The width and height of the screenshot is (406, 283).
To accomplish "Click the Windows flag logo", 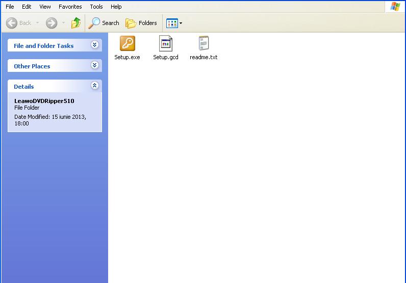I will click(x=395, y=7).
